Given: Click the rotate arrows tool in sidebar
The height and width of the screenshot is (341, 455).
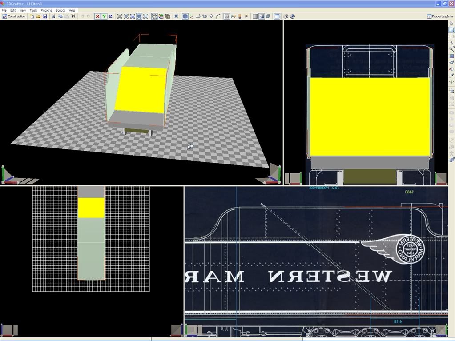Looking at the screenshot, I should tap(451, 43).
